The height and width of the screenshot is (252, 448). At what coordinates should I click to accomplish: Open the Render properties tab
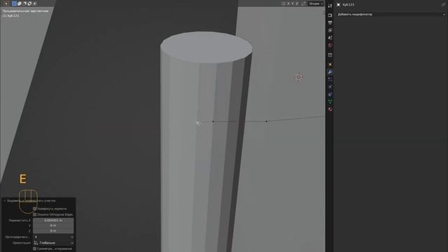pos(330,15)
